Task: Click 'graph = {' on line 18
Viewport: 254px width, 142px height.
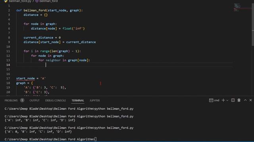Action: tap(25, 83)
